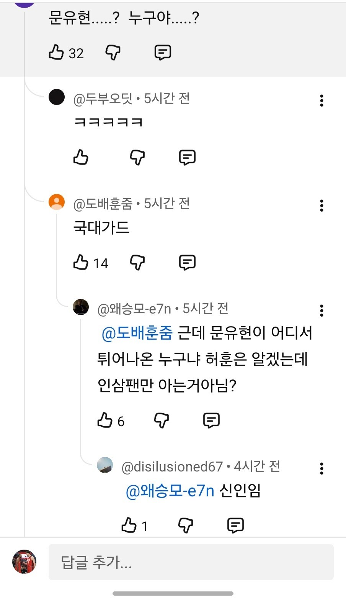Screen dimensions: 346x601
Task: Like the 신인임 reply
Action: click(x=129, y=525)
